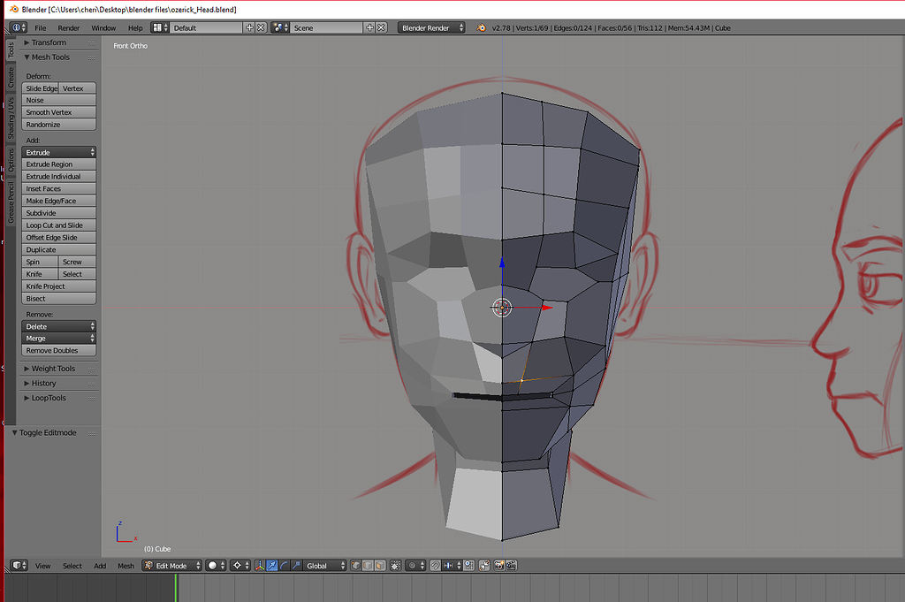Toggle limit selection to visible
This screenshot has width=905, height=602.
point(395,566)
